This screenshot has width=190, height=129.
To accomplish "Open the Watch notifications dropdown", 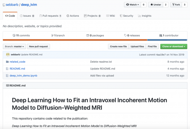I will click(133, 5).
